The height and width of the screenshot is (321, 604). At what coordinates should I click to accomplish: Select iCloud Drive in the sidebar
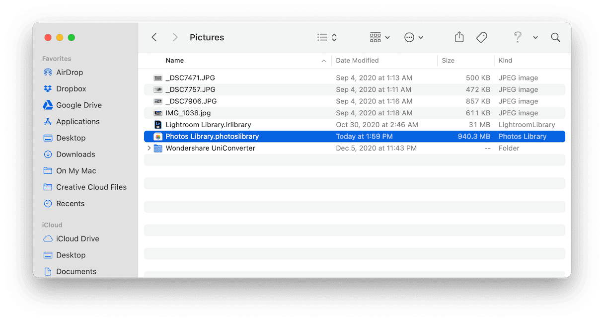77,239
